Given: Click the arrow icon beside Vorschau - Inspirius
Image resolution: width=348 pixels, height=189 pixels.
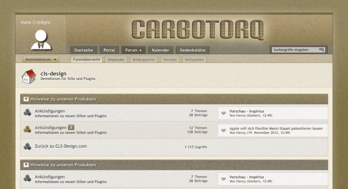Looking at the screenshot, I should 224,113.
